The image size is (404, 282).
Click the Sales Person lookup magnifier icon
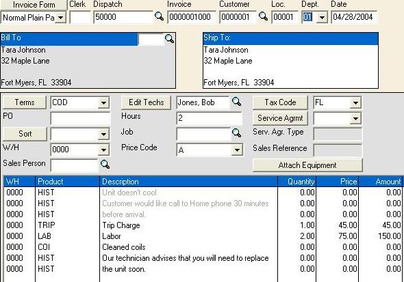(x=105, y=165)
